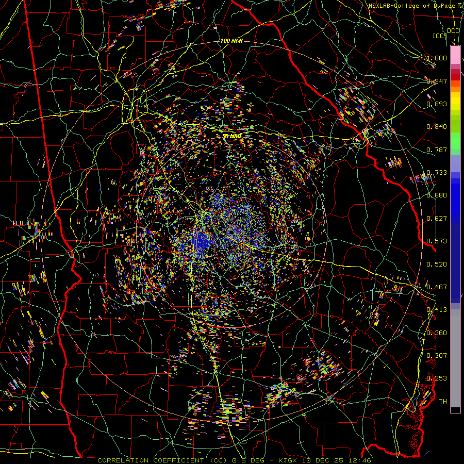Select the [CC] product label
464x464 pixels.
pyautogui.click(x=440, y=36)
